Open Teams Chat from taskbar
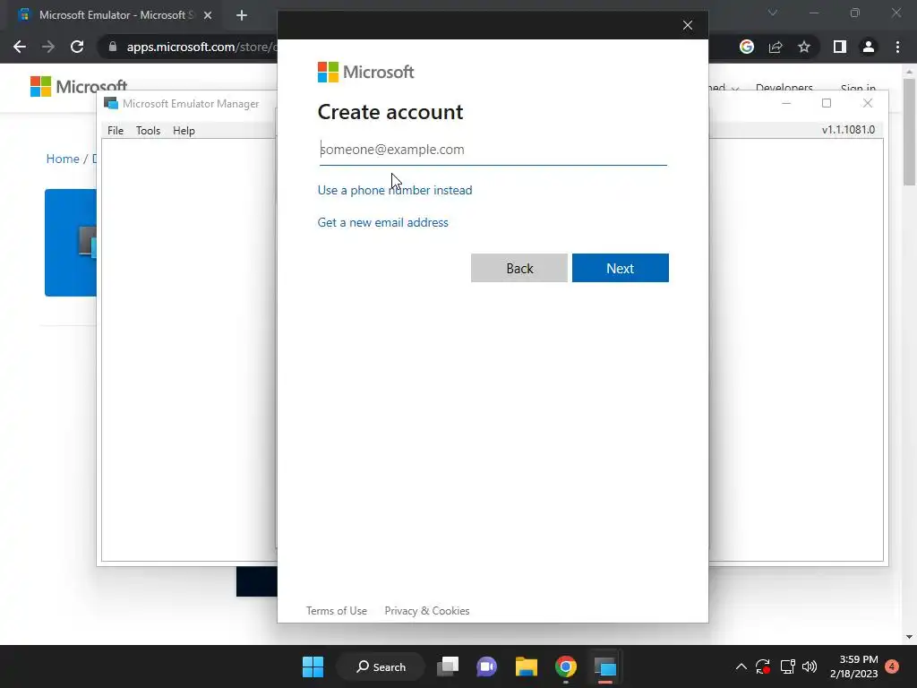The image size is (917, 688). coord(486,666)
